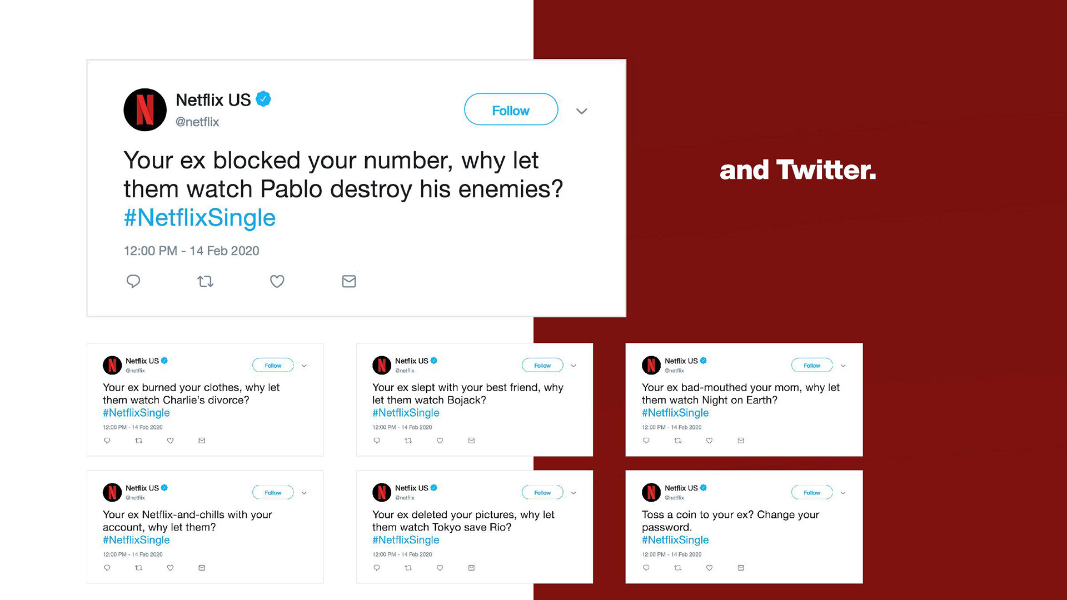Send the Pablo tweet via direct message
The height and width of the screenshot is (600, 1067).
(x=348, y=281)
